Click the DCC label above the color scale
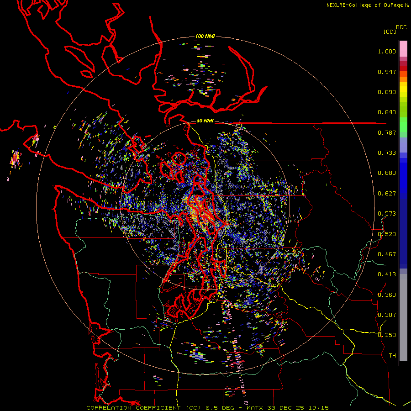 coord(401,27)
